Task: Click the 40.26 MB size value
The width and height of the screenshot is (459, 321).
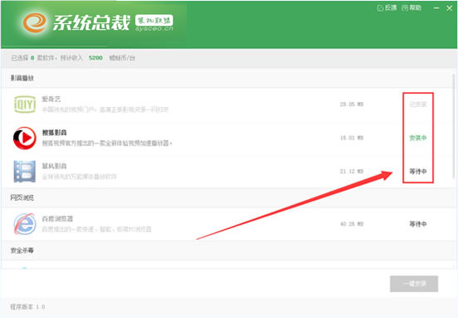Action: (352, 224)
